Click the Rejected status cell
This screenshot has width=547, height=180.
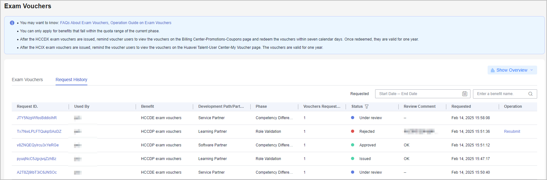367,132
